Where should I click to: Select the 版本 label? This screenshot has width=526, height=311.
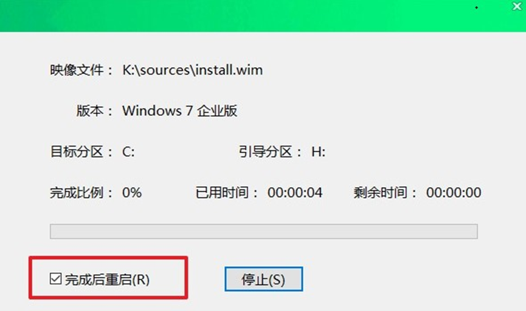point(90,111)
